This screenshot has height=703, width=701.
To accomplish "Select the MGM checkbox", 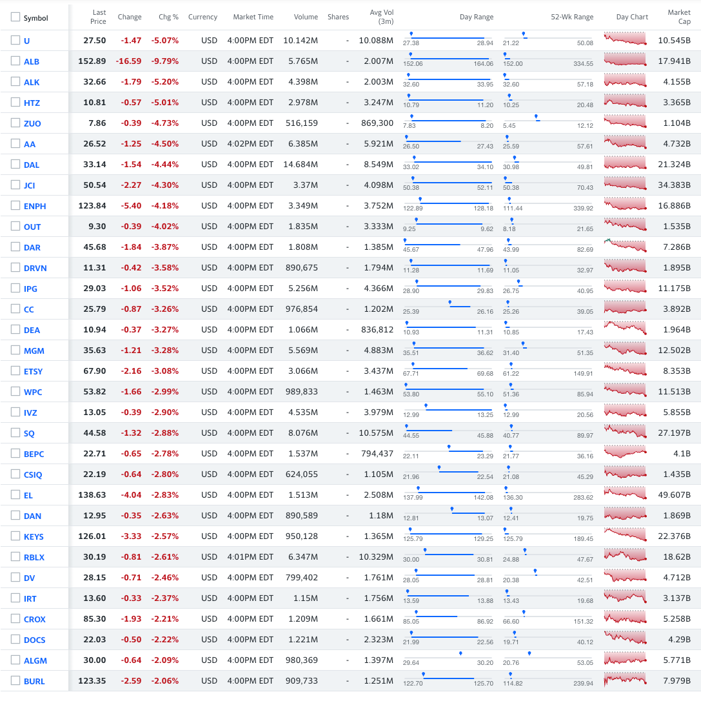I will 15,350.
